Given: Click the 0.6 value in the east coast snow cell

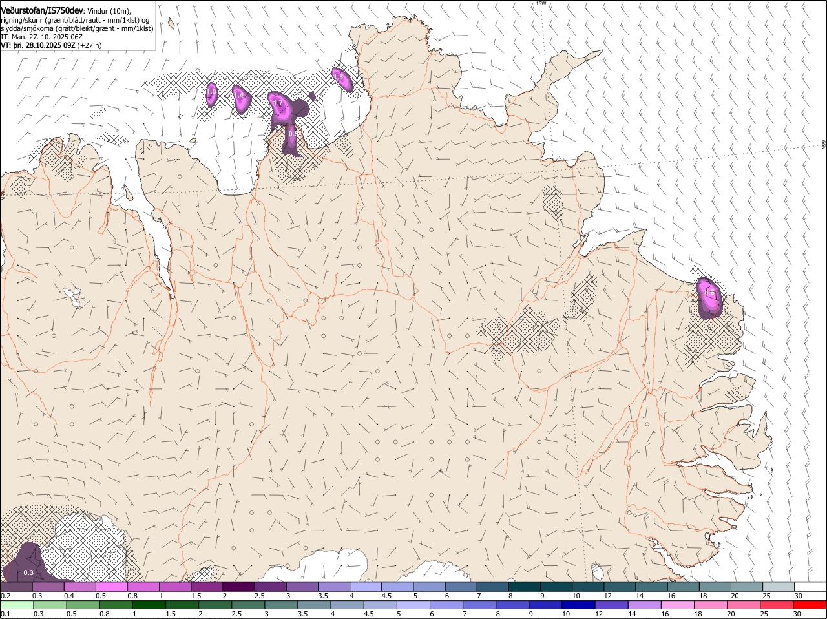Looking at the screenshot, I should (x=709, y=293).
